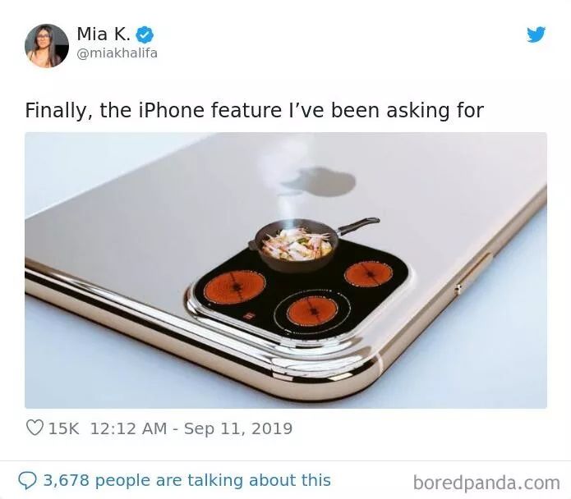Click the ringed front stove burner
This screenshot has height=499, width=571.
[312, 312]
